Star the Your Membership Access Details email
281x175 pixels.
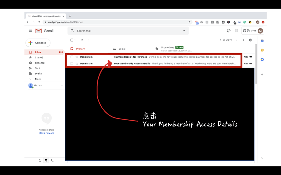coord(77,64)
